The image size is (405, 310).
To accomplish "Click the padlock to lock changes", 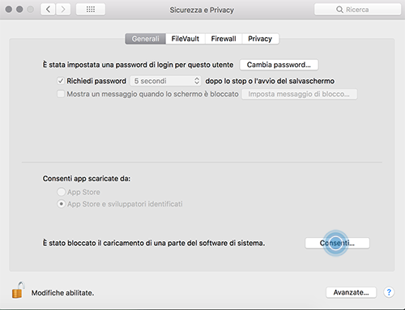I will click(x=18, y=290).
